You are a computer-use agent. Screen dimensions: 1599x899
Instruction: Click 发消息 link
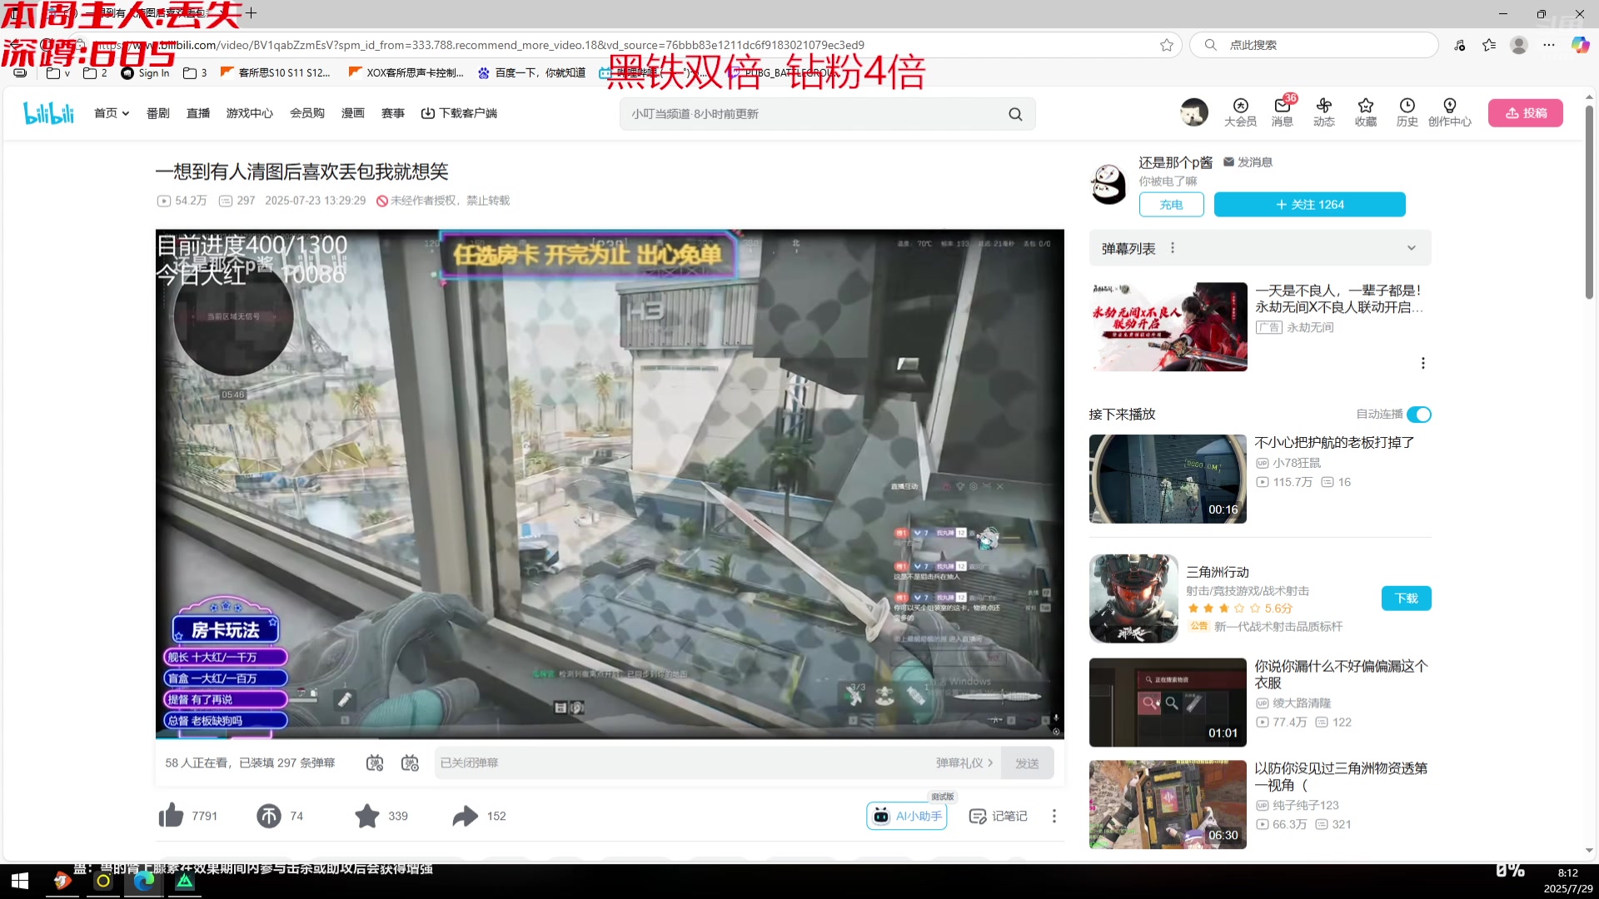click(1248, 162)
